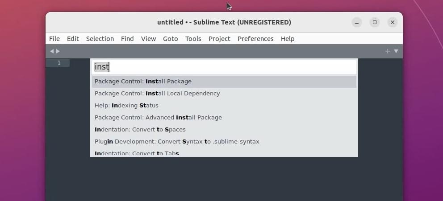The height and width of the screenshot is (201, 443).
Task: Select Convert Syntax to .sublime-syntax command
Action: click(224, 142)
